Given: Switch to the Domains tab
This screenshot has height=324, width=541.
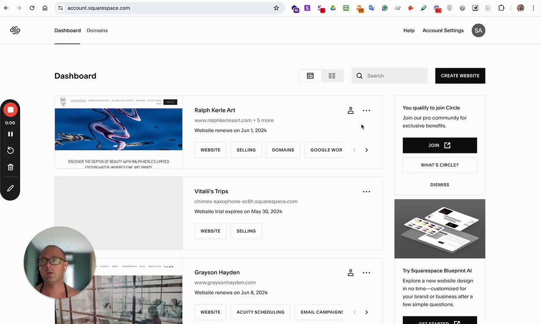Looking at the screenshot, I should point(97,30).
